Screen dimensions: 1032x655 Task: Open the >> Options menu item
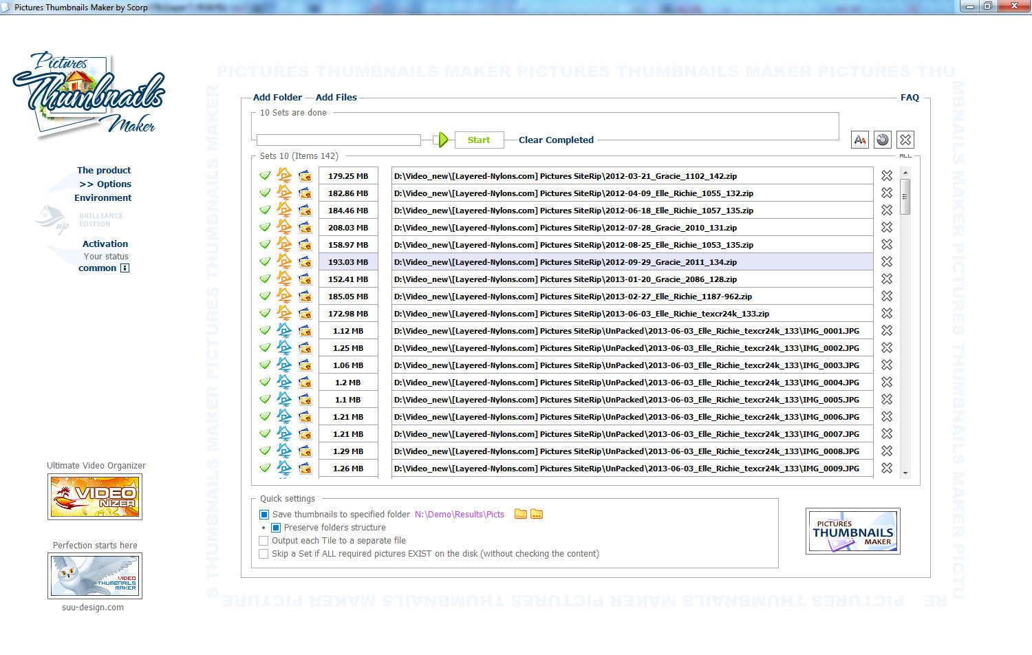[105, 184]
